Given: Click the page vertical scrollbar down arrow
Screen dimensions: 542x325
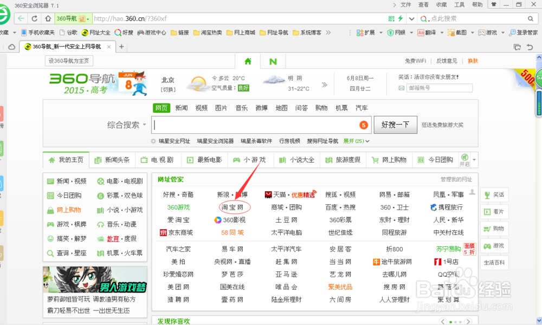Looking at the screenshot, I should [x=539, y=320].
